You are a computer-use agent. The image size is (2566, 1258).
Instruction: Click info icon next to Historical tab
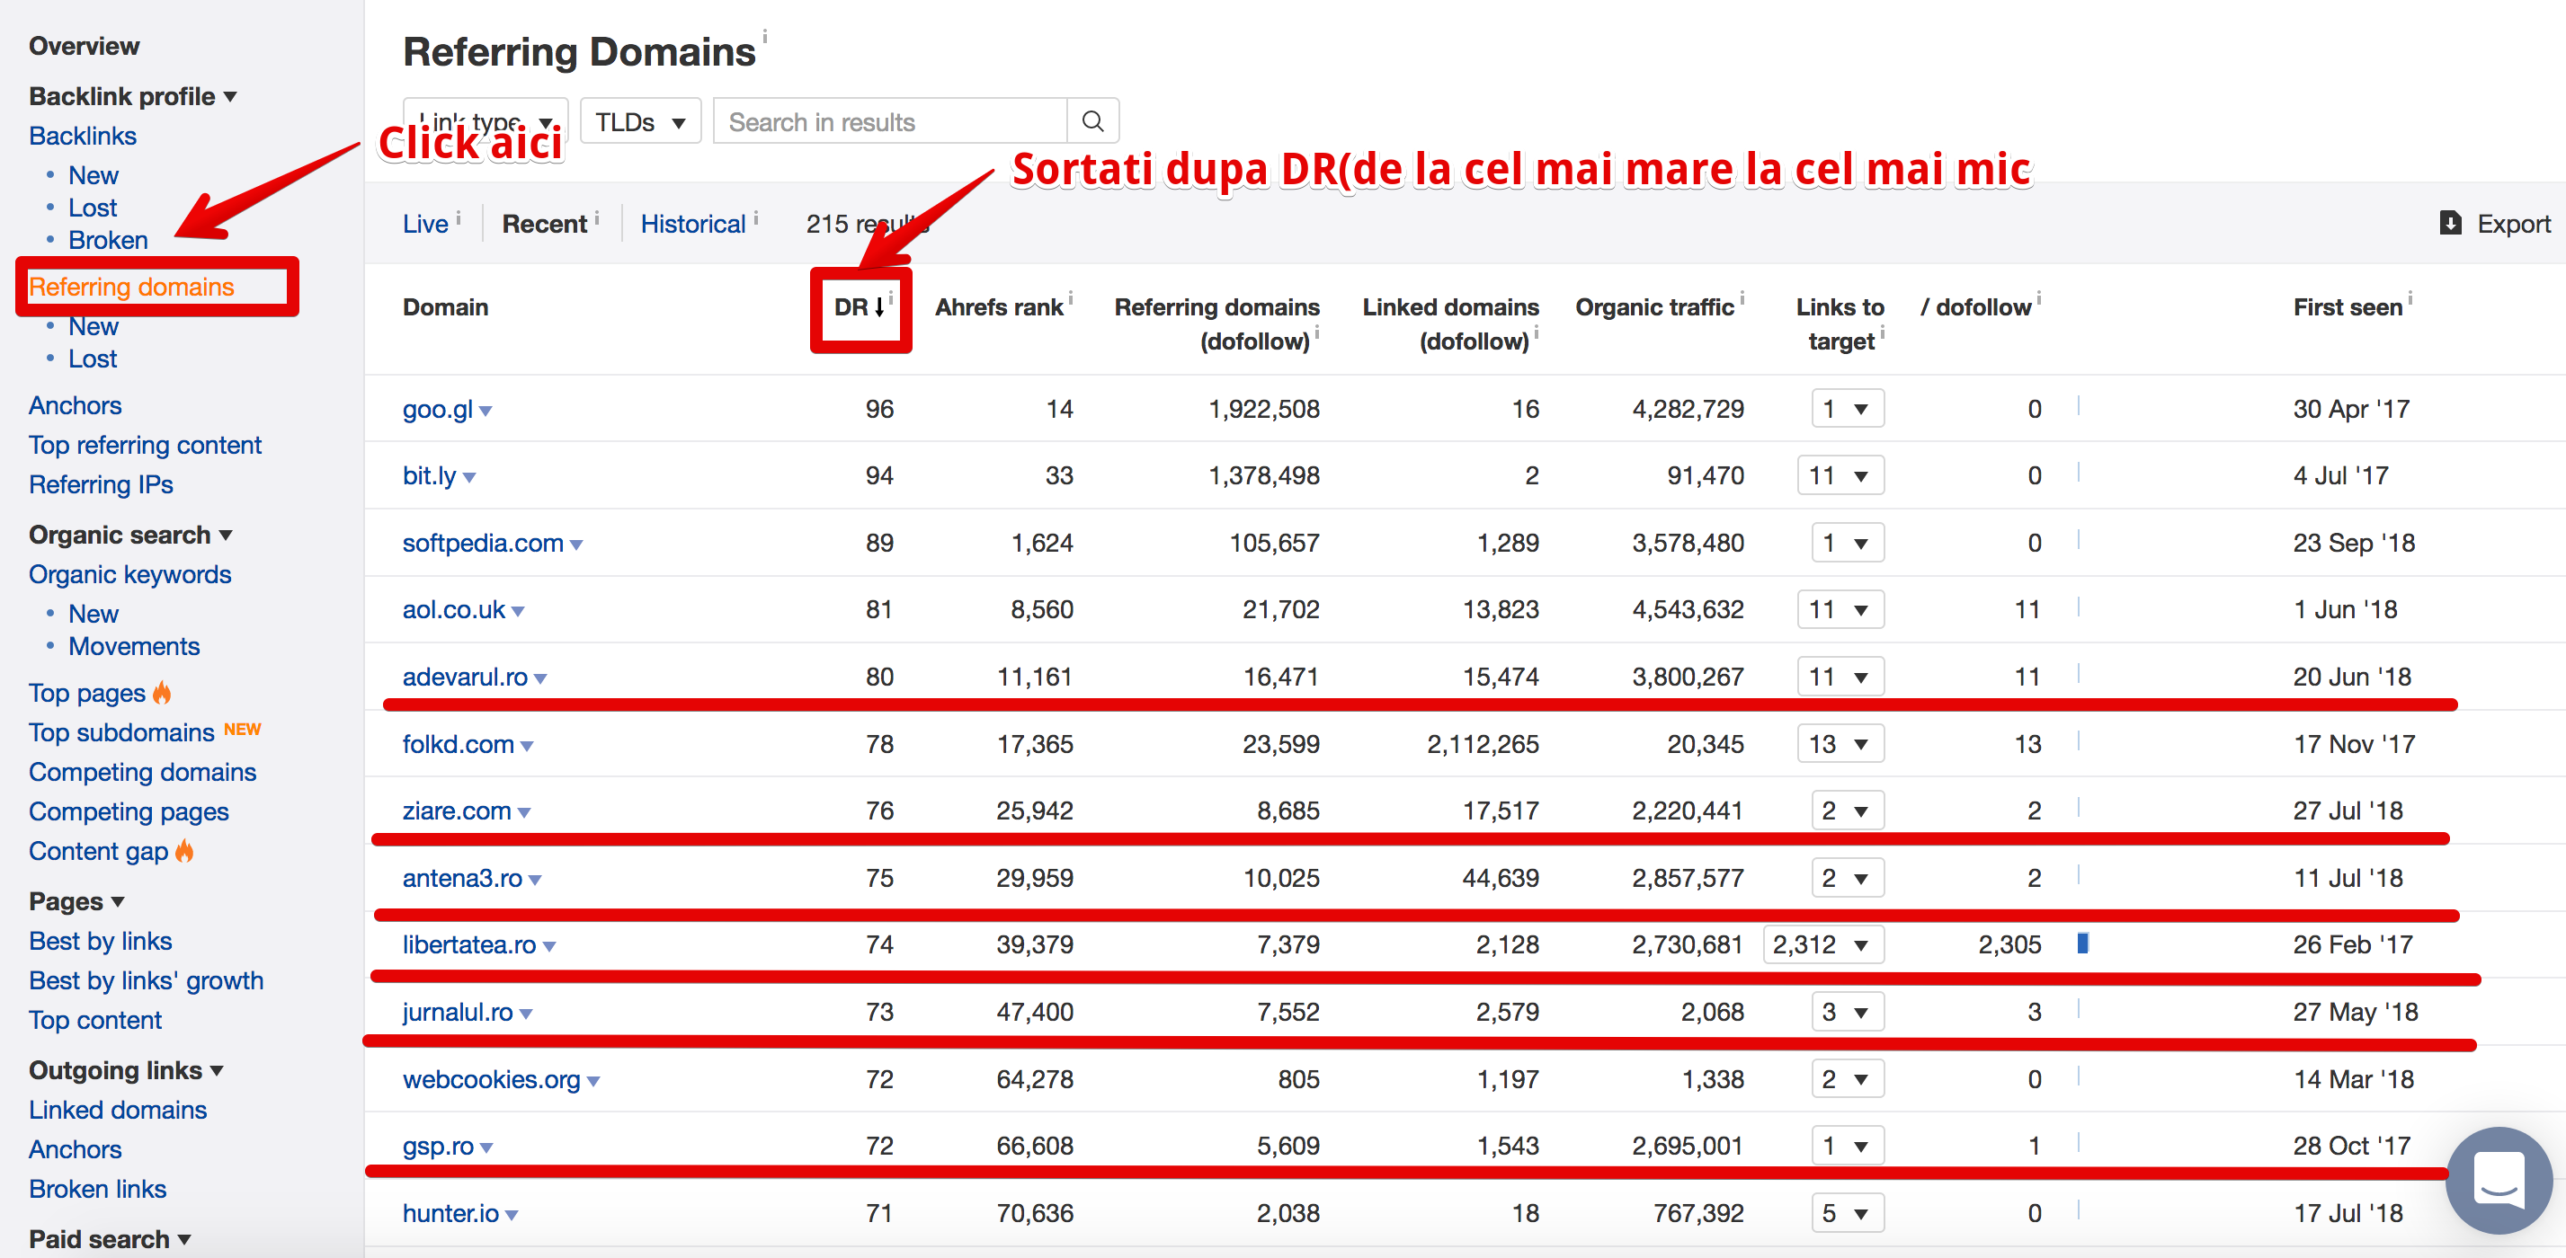756,217
